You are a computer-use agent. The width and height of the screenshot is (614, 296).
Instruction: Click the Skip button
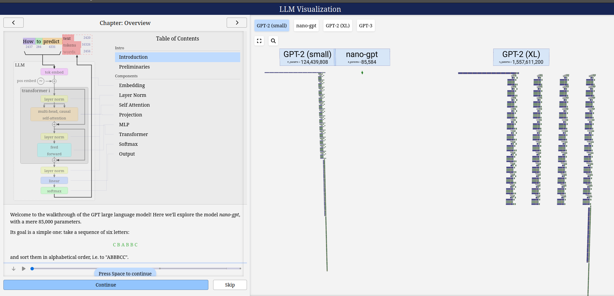pyautogui.click(x=230, y=285)
